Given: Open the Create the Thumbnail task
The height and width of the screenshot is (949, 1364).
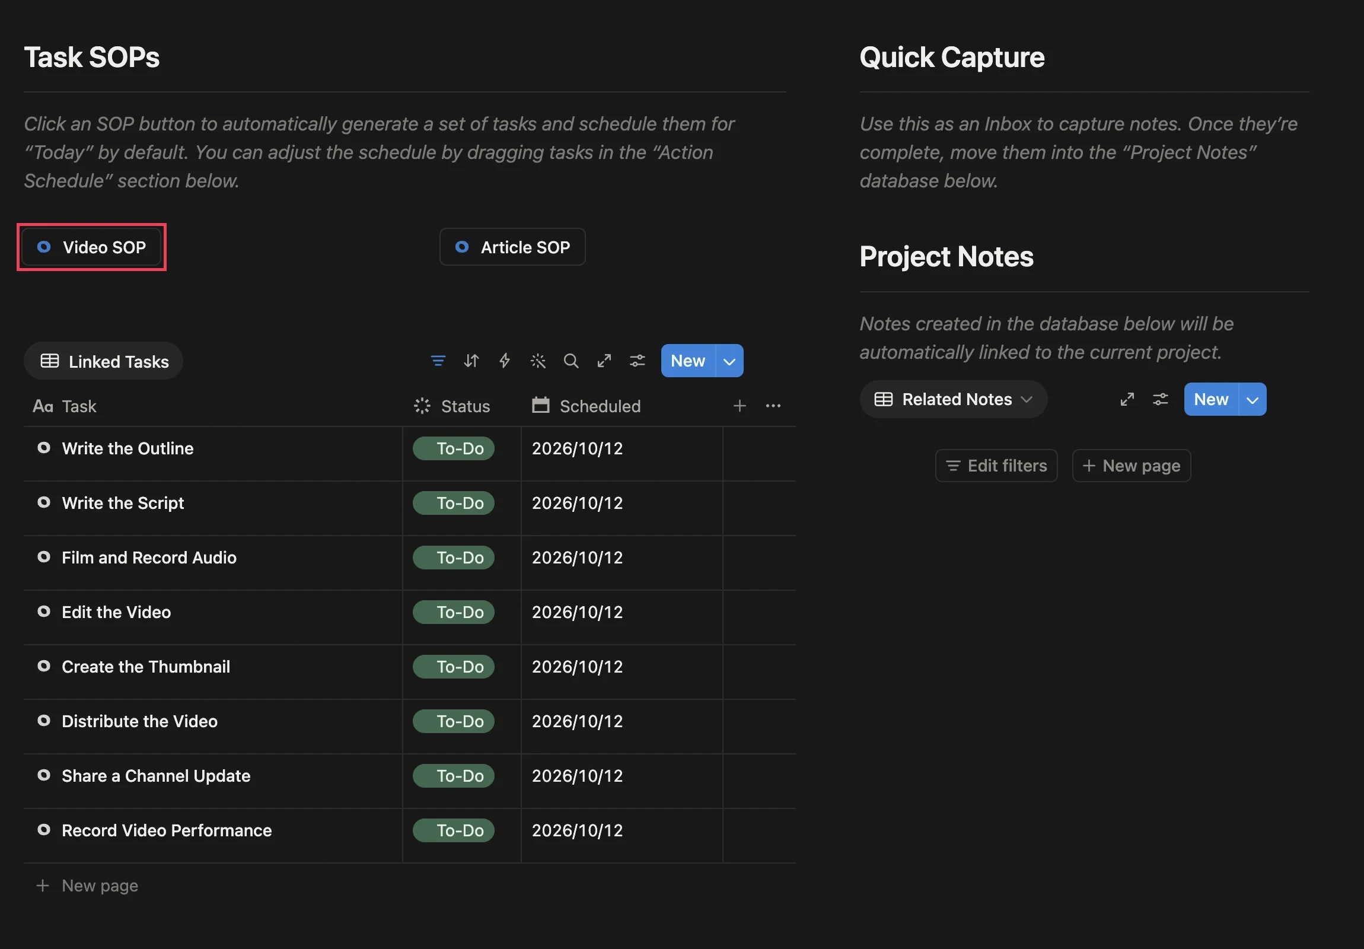Looking at the screenshot, I should (x=145, y=667).
